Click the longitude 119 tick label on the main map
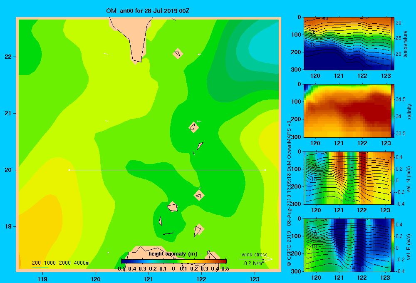 (x=42, y=279)
